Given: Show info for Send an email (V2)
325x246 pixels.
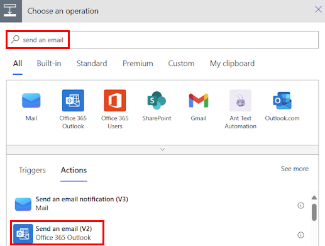Looking at the screenshot, I should coord(300,235).
